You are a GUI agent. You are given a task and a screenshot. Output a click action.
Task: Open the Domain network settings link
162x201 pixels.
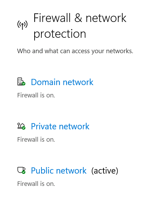tap(62, 82)
